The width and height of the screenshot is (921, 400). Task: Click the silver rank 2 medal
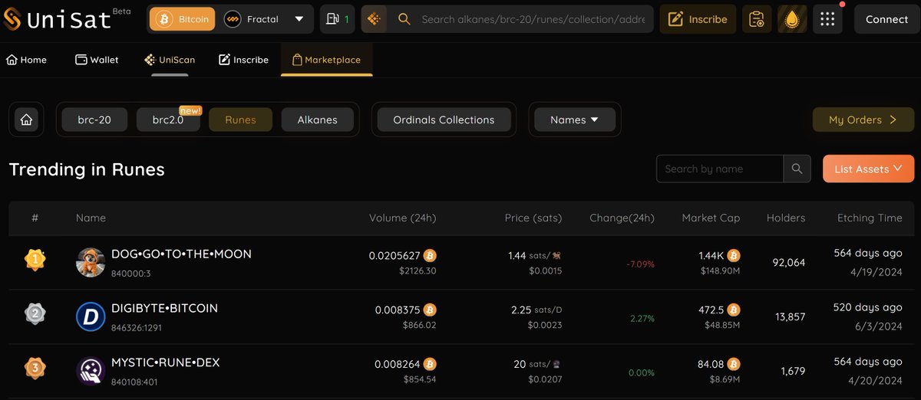tap(35, 313)
